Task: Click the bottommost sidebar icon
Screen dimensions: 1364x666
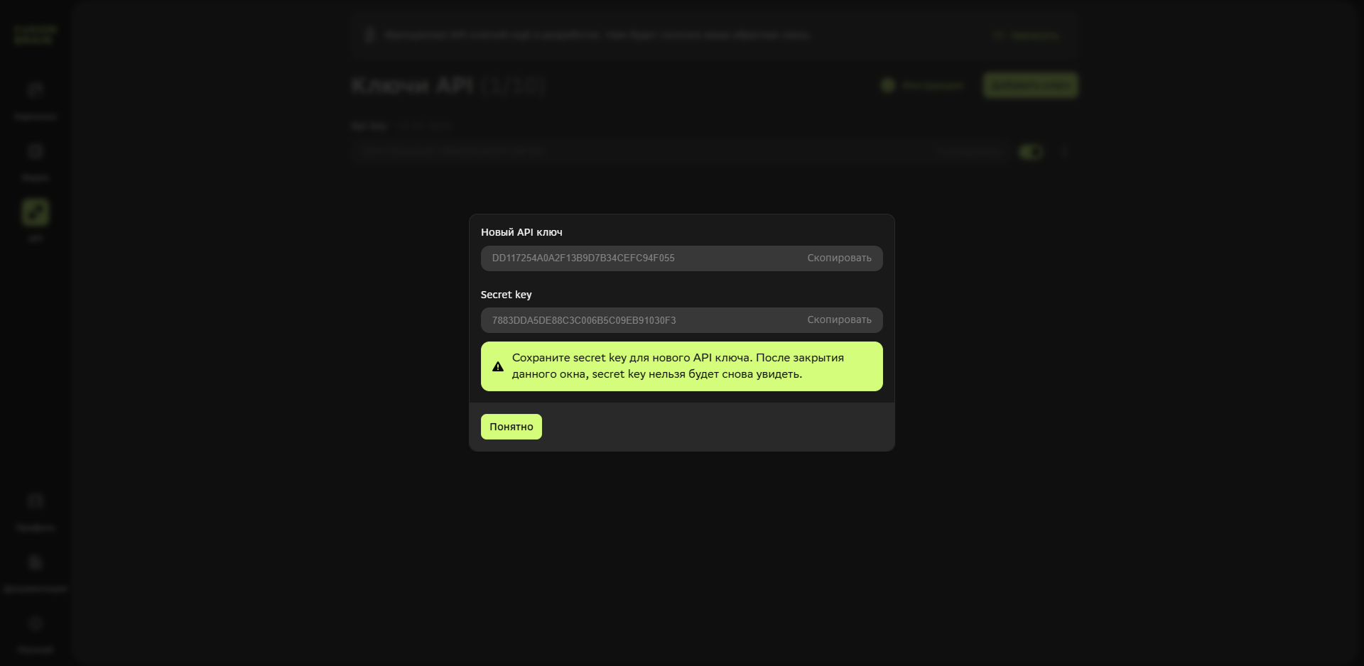Action: 36,624
